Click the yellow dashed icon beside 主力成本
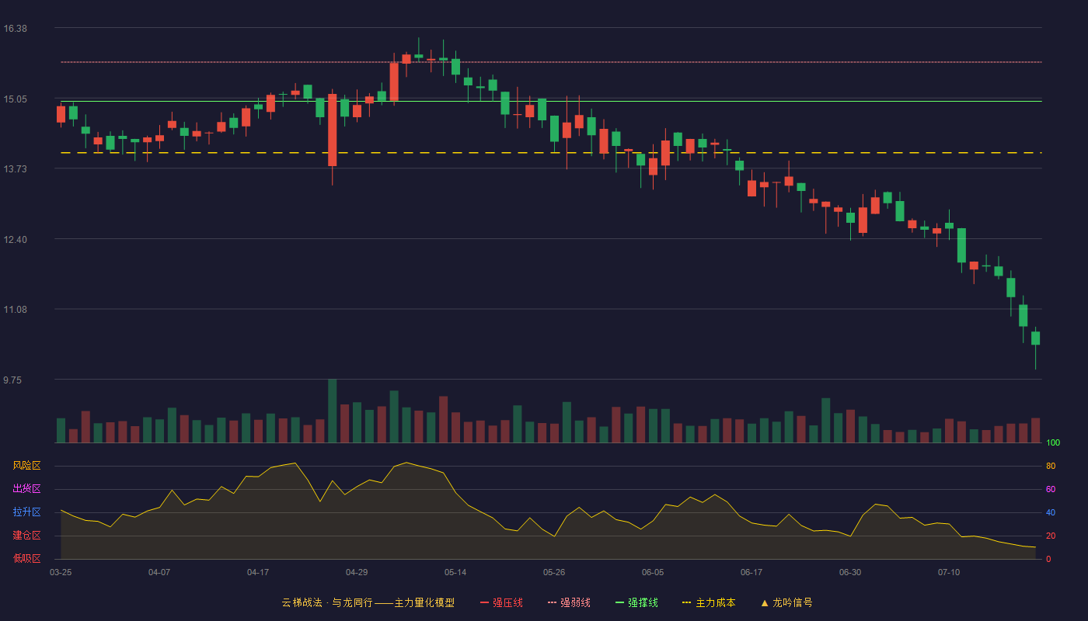This screenshot has width=1088, height=621. [686, 602]
